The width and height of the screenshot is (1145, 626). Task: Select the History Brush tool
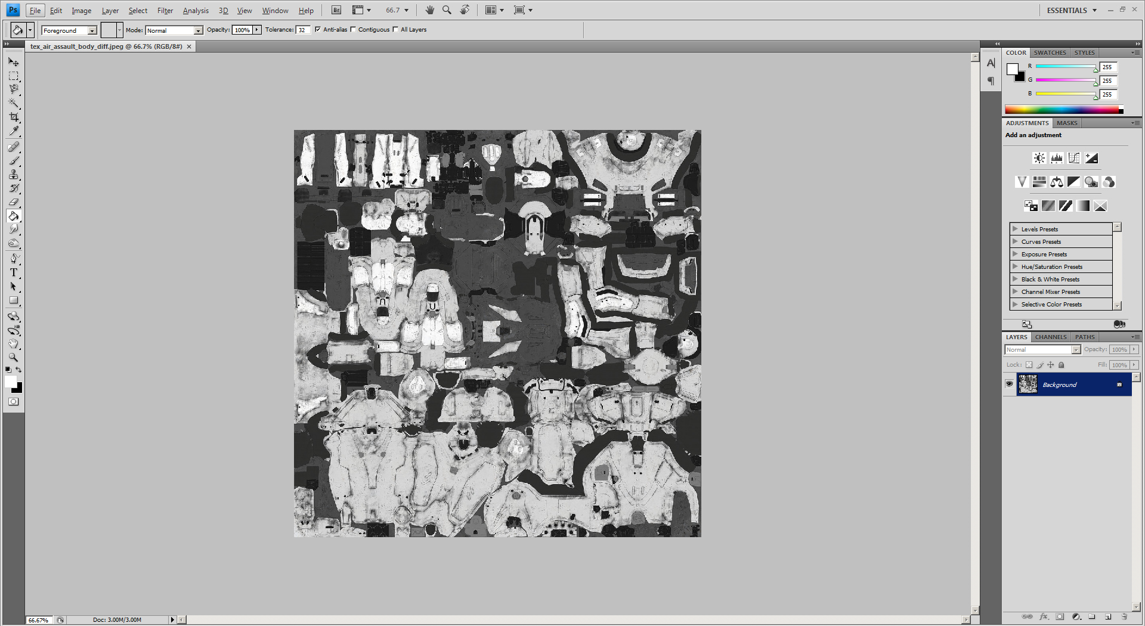(x=13, y=188)
